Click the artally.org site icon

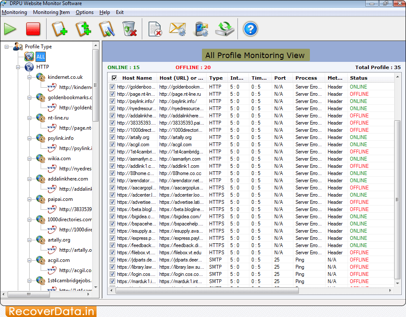41,240
